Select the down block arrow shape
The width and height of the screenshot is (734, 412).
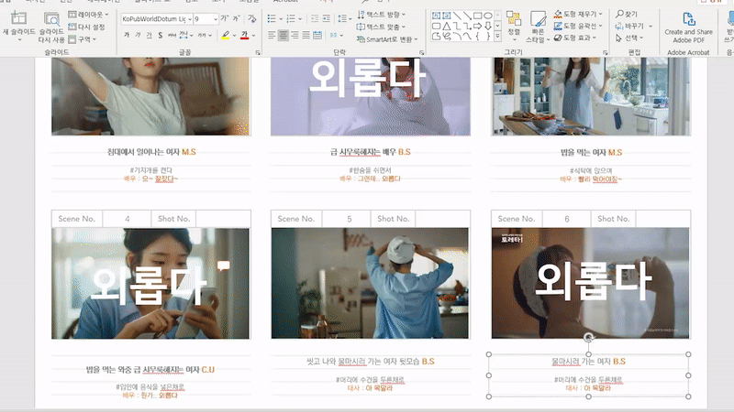[x=488, y=26]
